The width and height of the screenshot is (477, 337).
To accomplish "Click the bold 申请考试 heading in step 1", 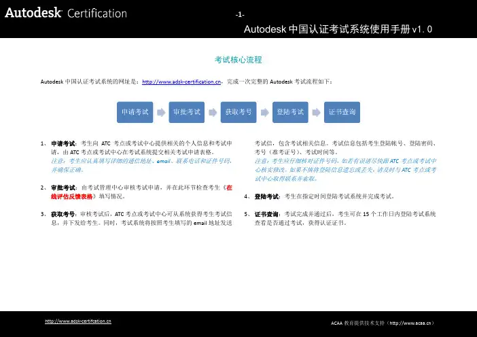I will [x=63, y=144].
